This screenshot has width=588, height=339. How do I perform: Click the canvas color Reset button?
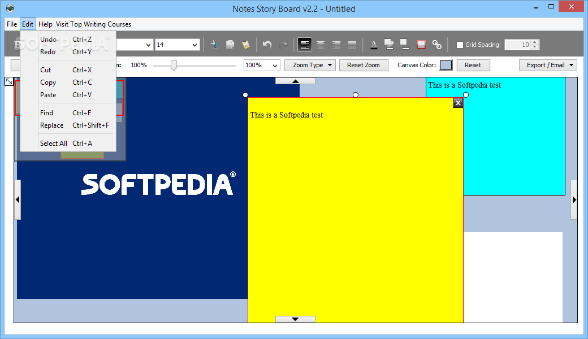(473, 65)
